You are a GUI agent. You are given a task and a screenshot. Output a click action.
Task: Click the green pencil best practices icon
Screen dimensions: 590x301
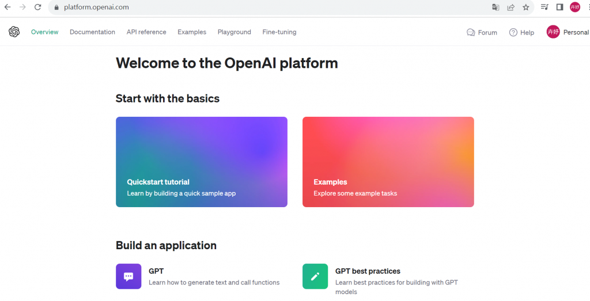(315, 276)
